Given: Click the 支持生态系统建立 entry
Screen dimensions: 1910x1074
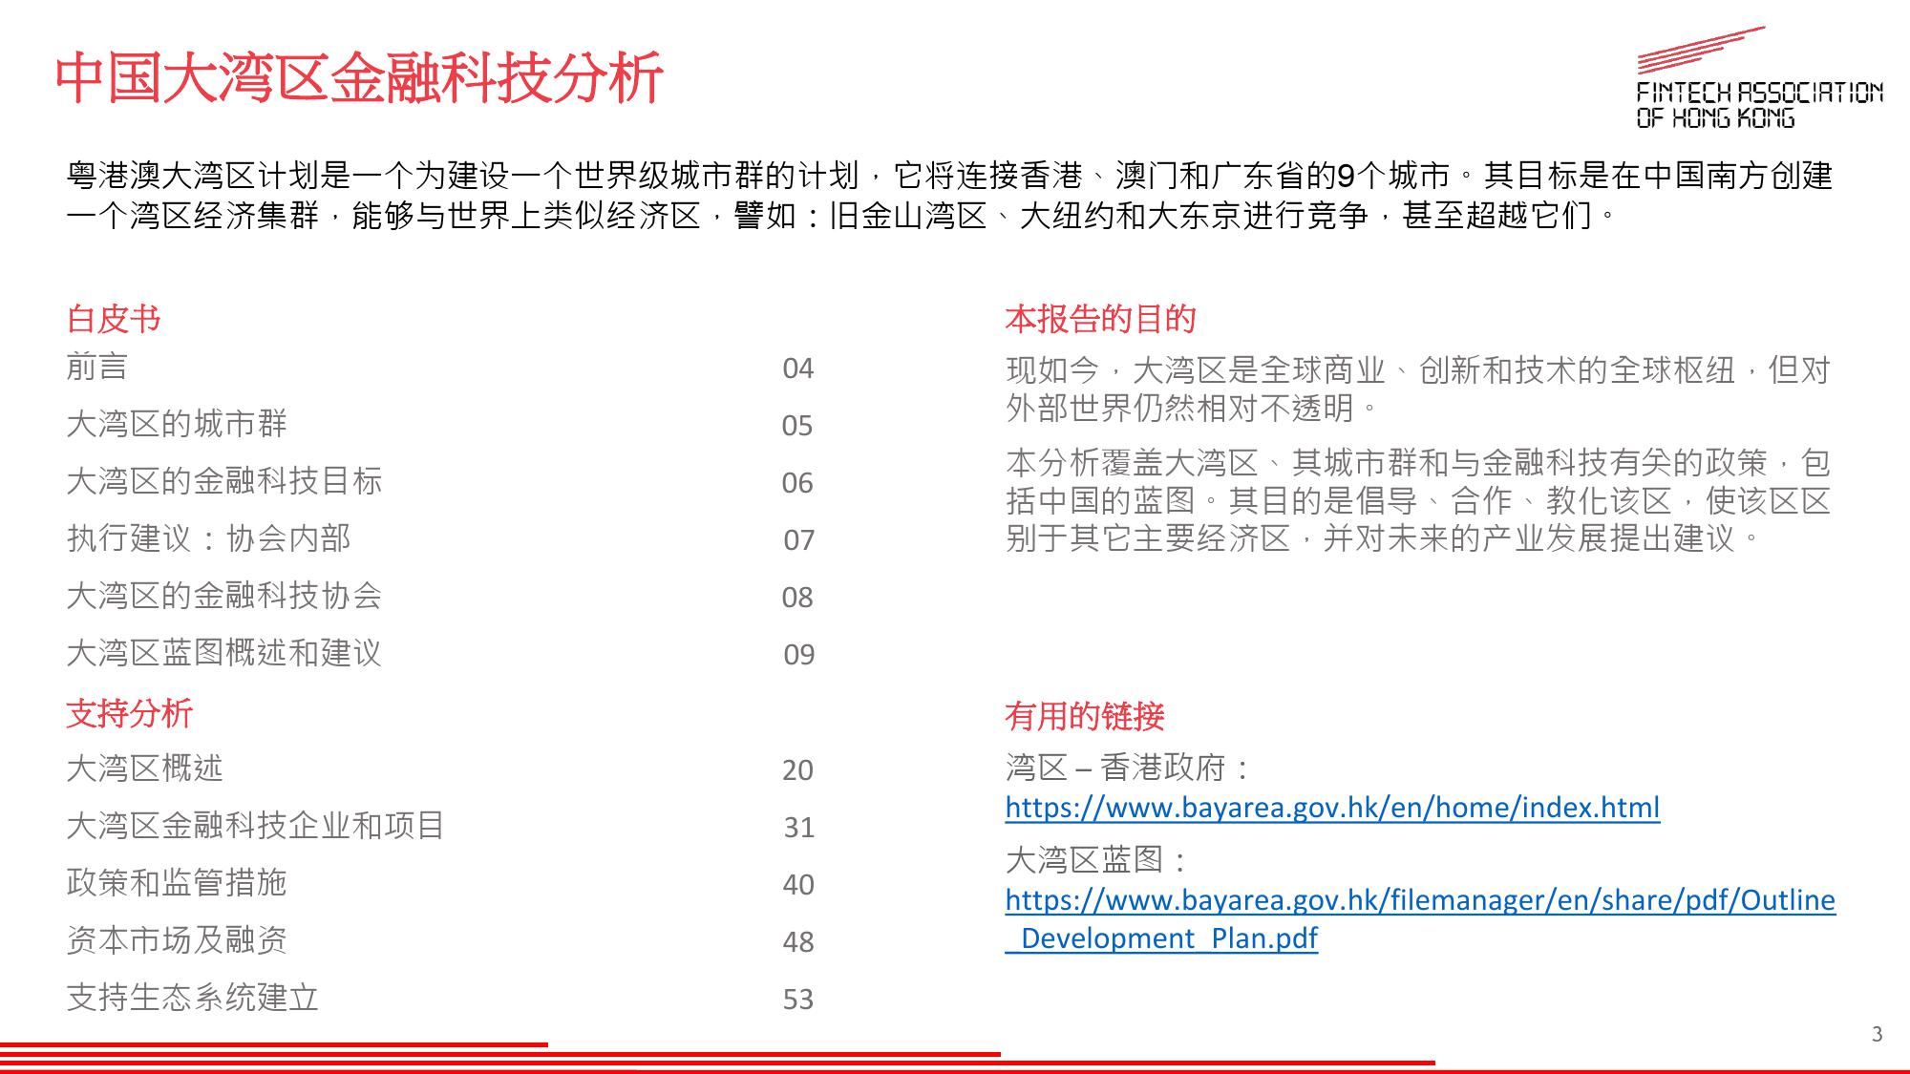Looking at the screenshot, I should [192, 999].
